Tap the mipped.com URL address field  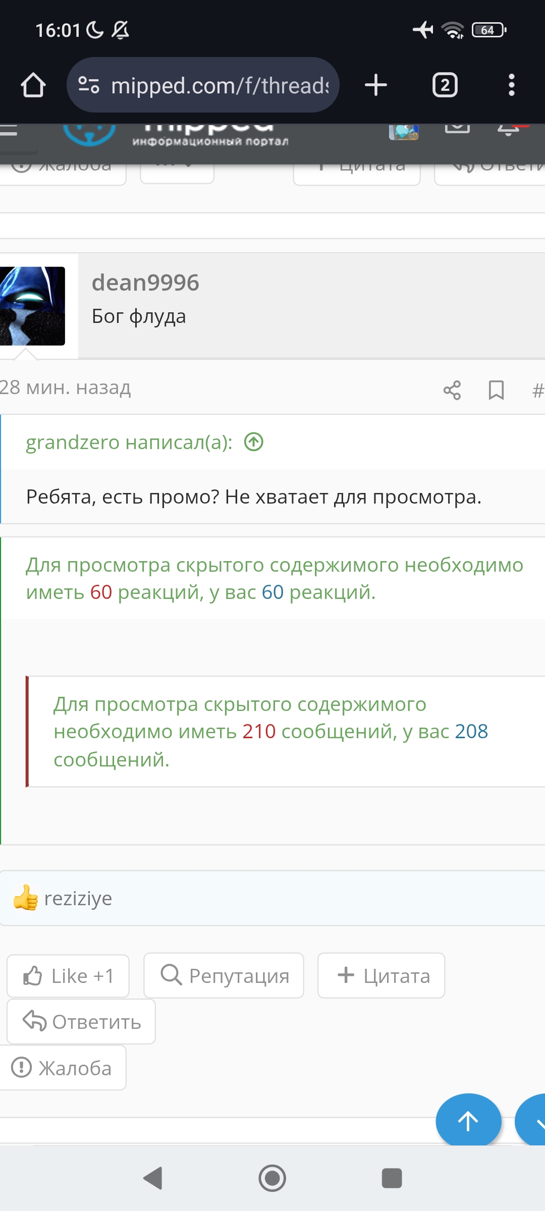pyautogui.click(x=203, y=85)
